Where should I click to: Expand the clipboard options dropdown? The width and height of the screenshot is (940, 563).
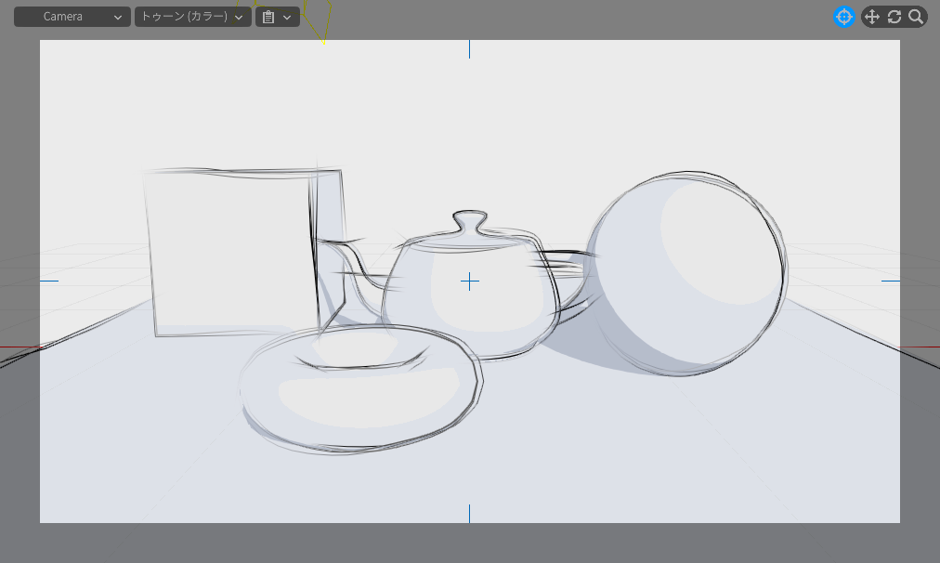tap(277, 17)
